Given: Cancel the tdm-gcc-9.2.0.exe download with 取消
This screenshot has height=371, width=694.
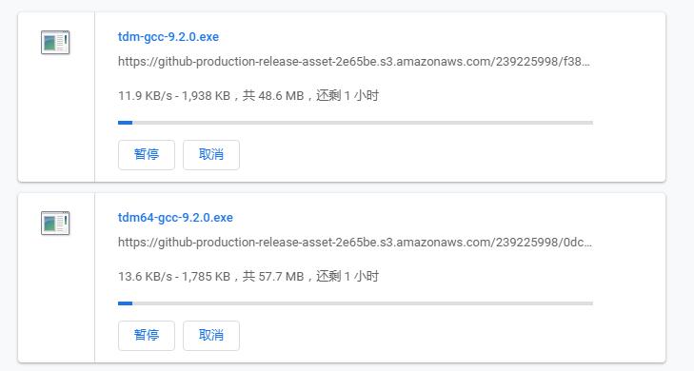Looking at the screenshot, I should pos(211,155).
